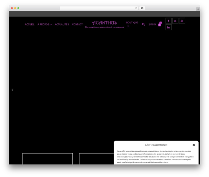The width and height of the screenshot is (209, 177).
Task: Click the site tagline under ACANTHUS logo
Action: tap(104, 27)
